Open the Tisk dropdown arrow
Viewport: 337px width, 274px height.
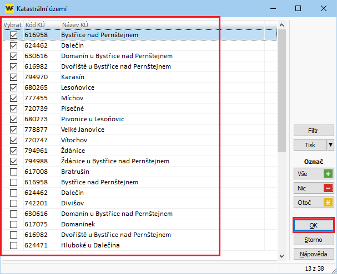[x=330, y=145]
